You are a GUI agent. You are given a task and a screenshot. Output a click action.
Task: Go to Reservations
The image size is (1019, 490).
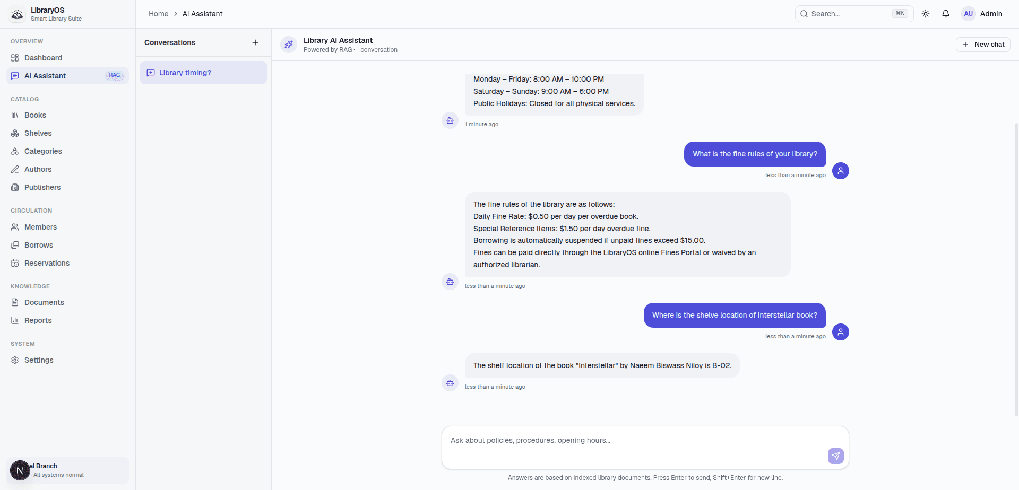tap(67, 263)
